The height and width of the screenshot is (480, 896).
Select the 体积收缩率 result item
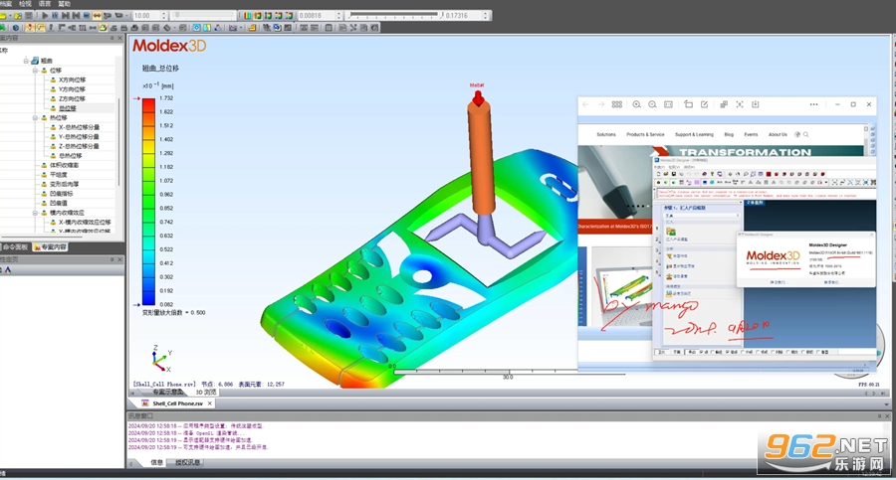click(x=64, y=165)
